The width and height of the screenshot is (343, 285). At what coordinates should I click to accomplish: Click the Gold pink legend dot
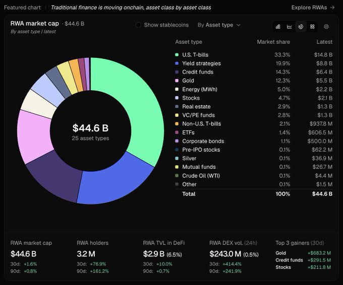pos(177,81)
